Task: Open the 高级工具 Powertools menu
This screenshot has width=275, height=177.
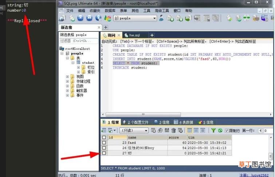Action: point(162,11)
